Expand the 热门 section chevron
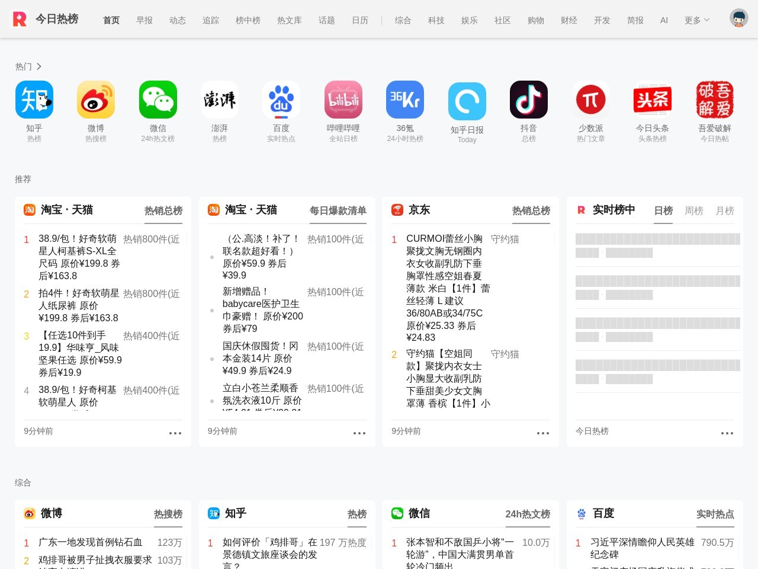Screen dimensions: 758x569 click(x=38, y=66)
